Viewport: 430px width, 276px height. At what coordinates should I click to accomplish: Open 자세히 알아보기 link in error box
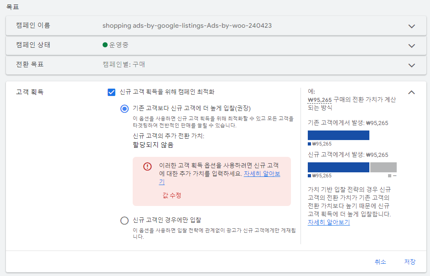coord(262,174)
